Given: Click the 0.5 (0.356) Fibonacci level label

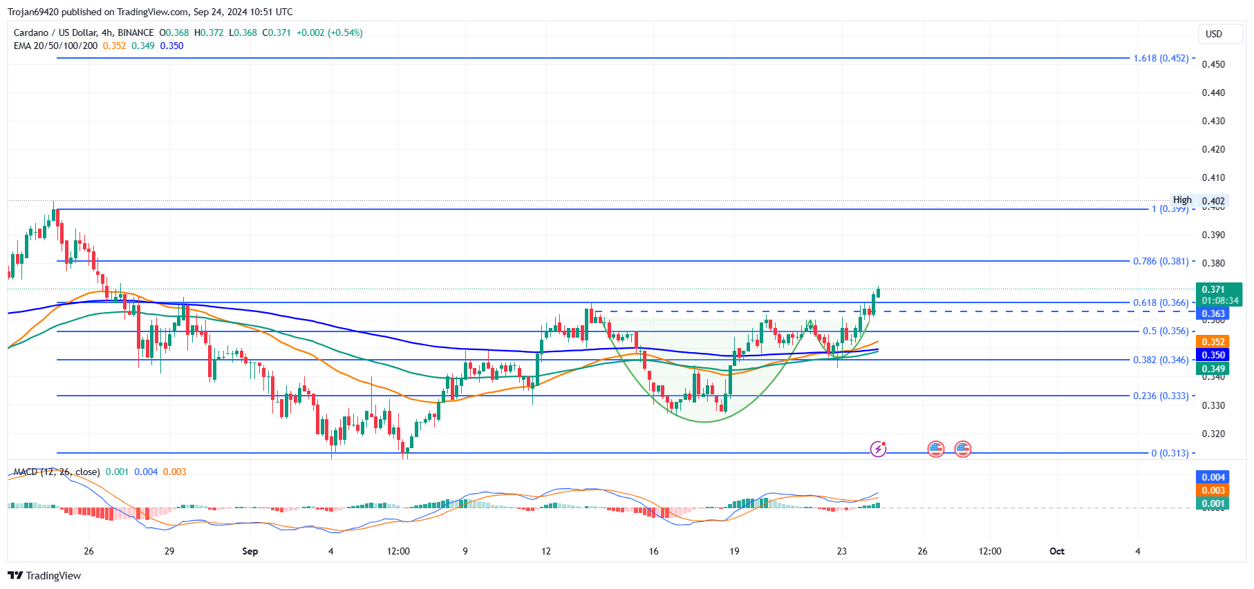Looking at the screenshot, I should tap(1166, 331).
